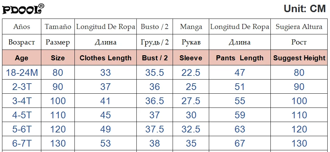Click the Spanish 'Años' header cell
This screenshot has width=330, height=152.
tap(22, 27)
